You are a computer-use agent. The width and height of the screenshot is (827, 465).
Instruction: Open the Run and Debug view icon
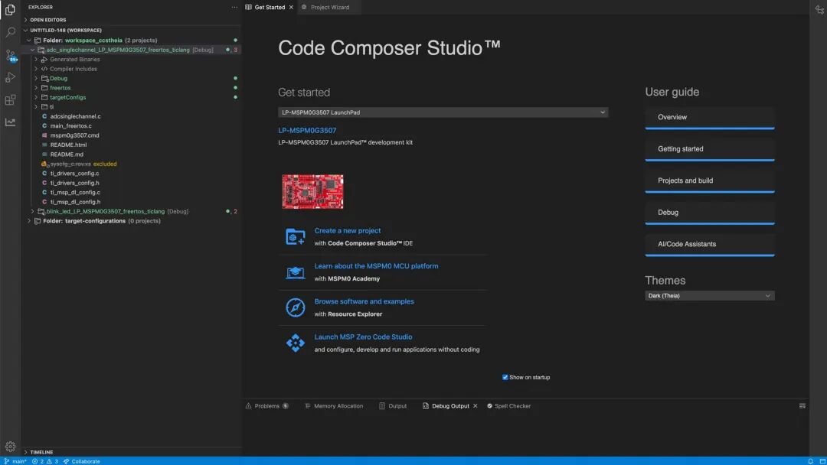tap(10, 77)
